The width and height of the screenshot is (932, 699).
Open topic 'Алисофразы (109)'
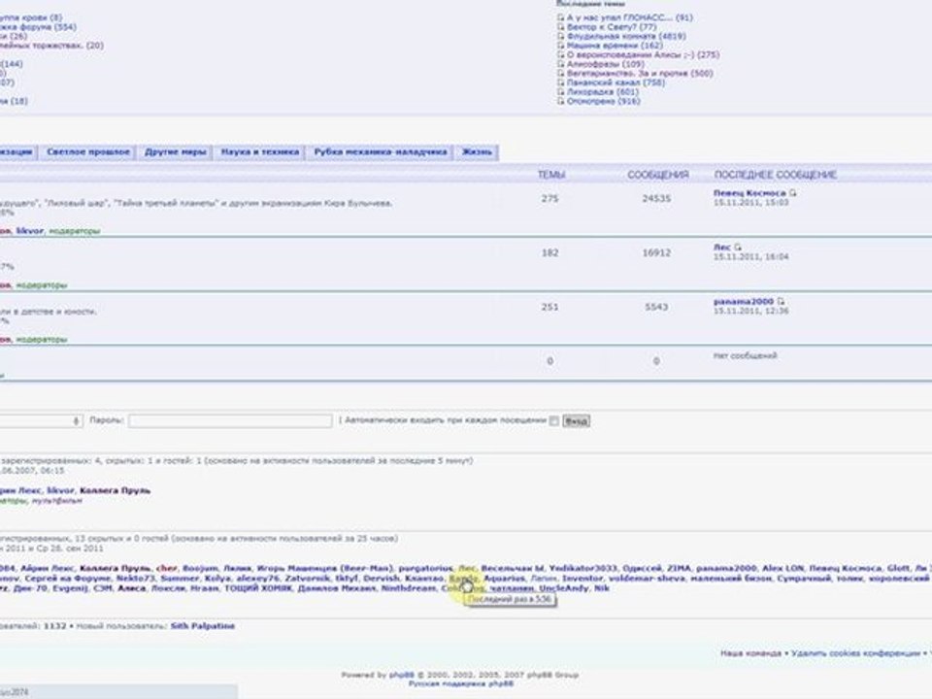pos(605,64)
